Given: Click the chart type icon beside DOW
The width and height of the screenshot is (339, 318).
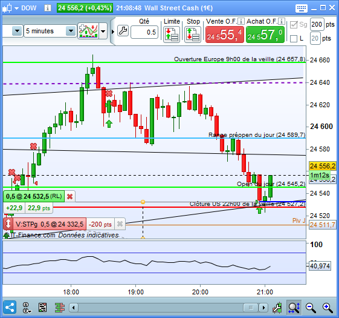Looking at the screenshot, I should [x=7, y=8].
